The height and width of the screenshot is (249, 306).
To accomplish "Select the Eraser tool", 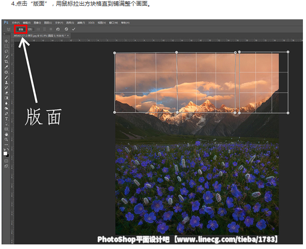I will tap(6, 93).
